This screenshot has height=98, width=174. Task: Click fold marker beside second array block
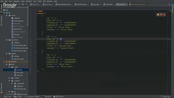pos(36,34)
